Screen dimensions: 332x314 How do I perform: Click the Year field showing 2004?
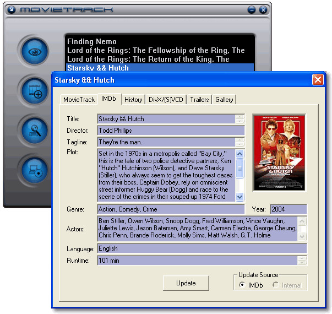[x=289, y=209]
